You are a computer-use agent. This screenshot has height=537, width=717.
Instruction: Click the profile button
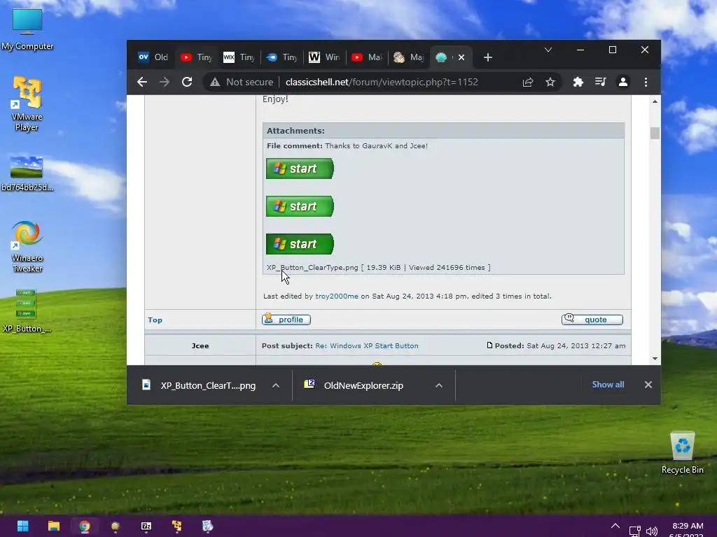(x=286, y=320)
